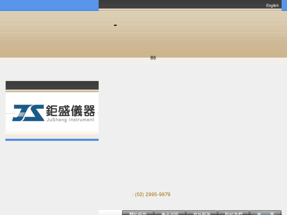Switch the site language to English

[272, 6]
